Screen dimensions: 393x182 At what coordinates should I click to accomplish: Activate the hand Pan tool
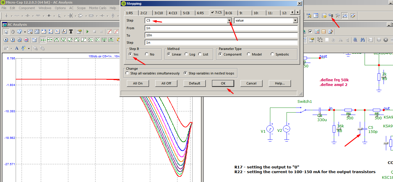13,32
